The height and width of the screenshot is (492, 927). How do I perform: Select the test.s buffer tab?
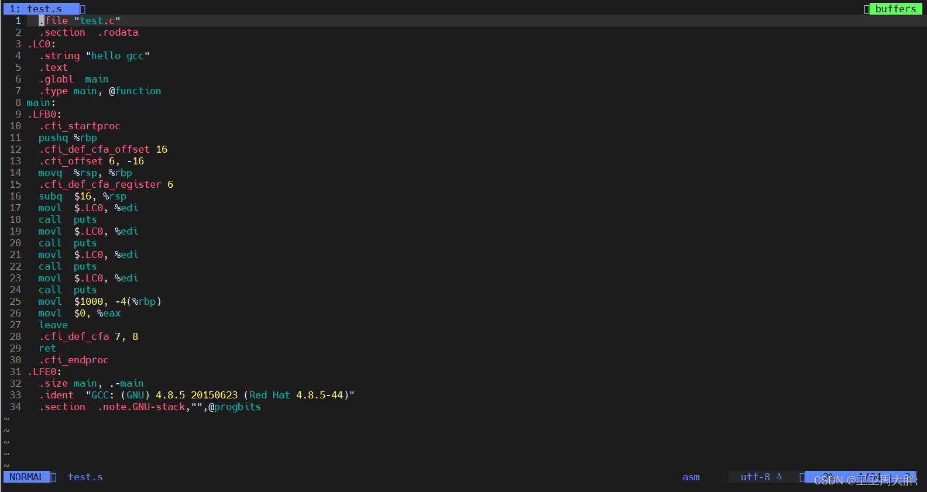pyautogui.click(x=41, y=9)
